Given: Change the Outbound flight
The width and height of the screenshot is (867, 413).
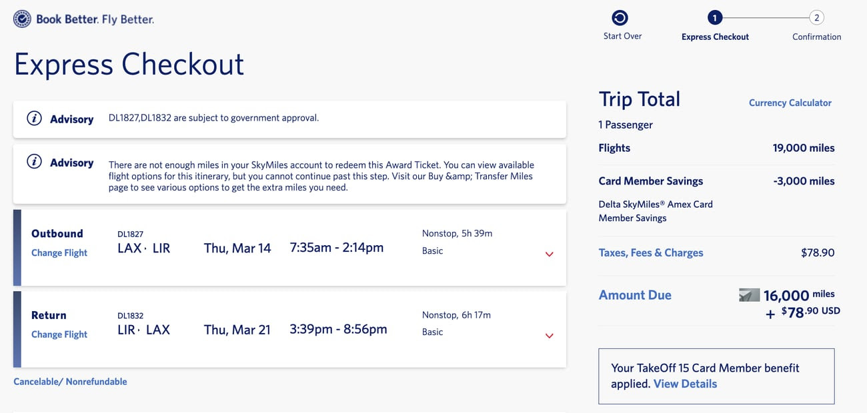Looking at the screenshot, I should 59,252.
